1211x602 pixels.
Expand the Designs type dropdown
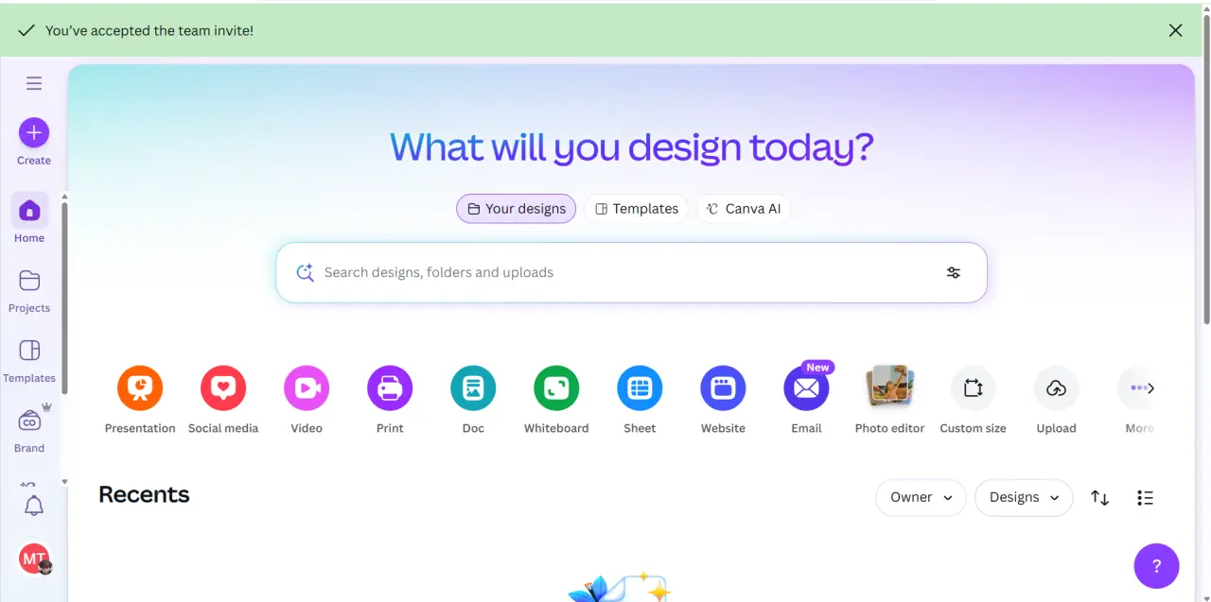[1024, 498]
